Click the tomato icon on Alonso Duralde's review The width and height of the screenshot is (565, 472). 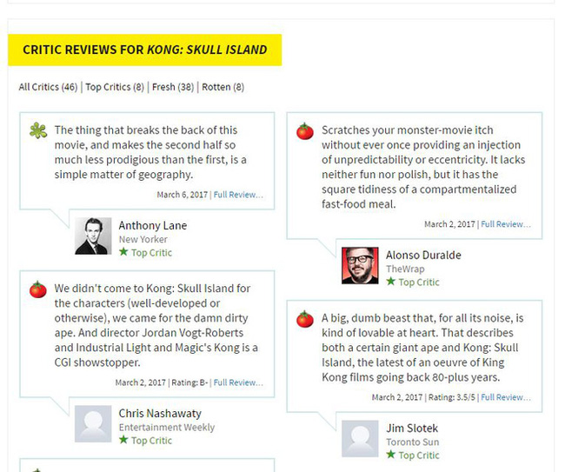tap(305, 131)
